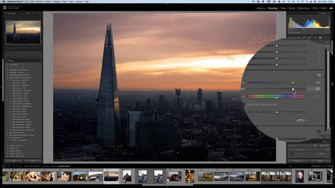Switch to Grid view icon in filmstrip bar

tap(14, 166)
